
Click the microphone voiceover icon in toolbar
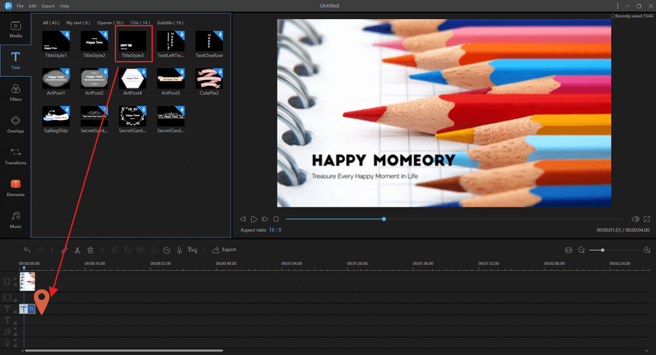pos(179,250)
